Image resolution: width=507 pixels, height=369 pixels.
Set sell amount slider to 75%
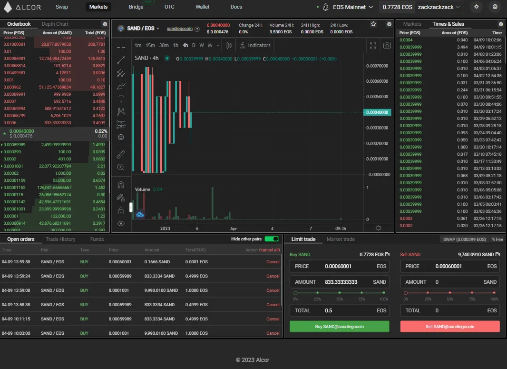472,293
